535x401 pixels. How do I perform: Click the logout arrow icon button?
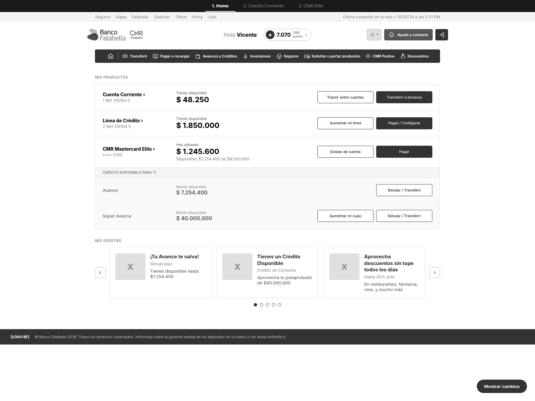point(442,35)
